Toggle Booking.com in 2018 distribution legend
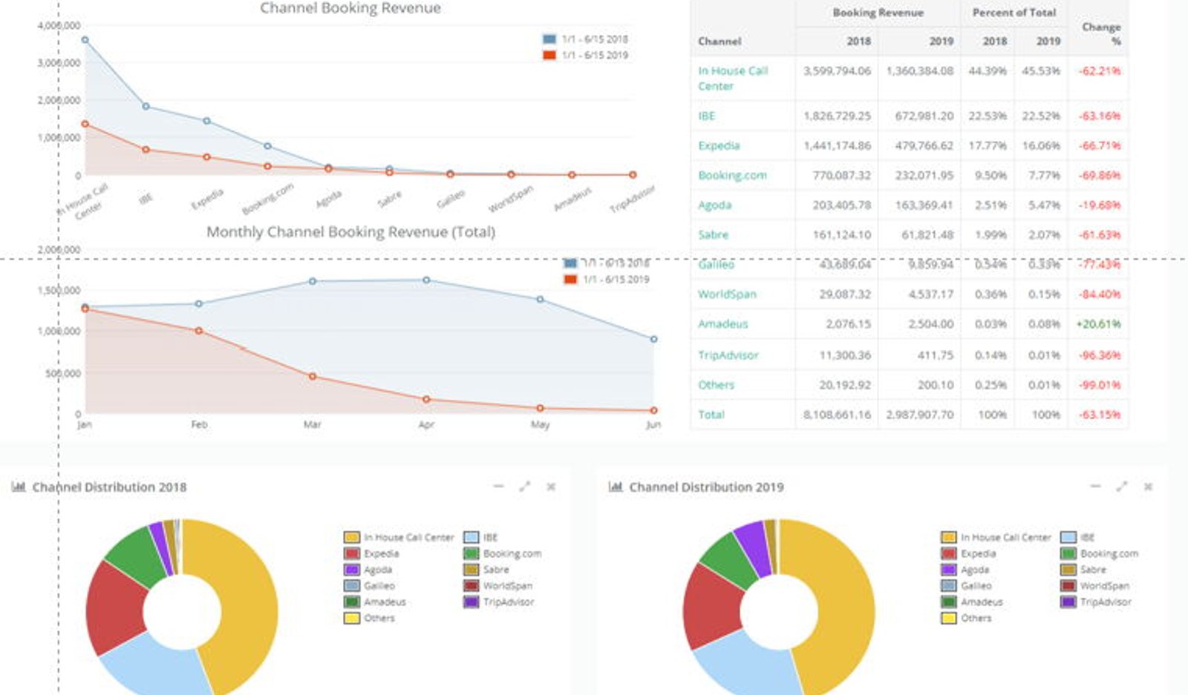Viewport: 1188px width, 695px height. [x=503, y=553]
